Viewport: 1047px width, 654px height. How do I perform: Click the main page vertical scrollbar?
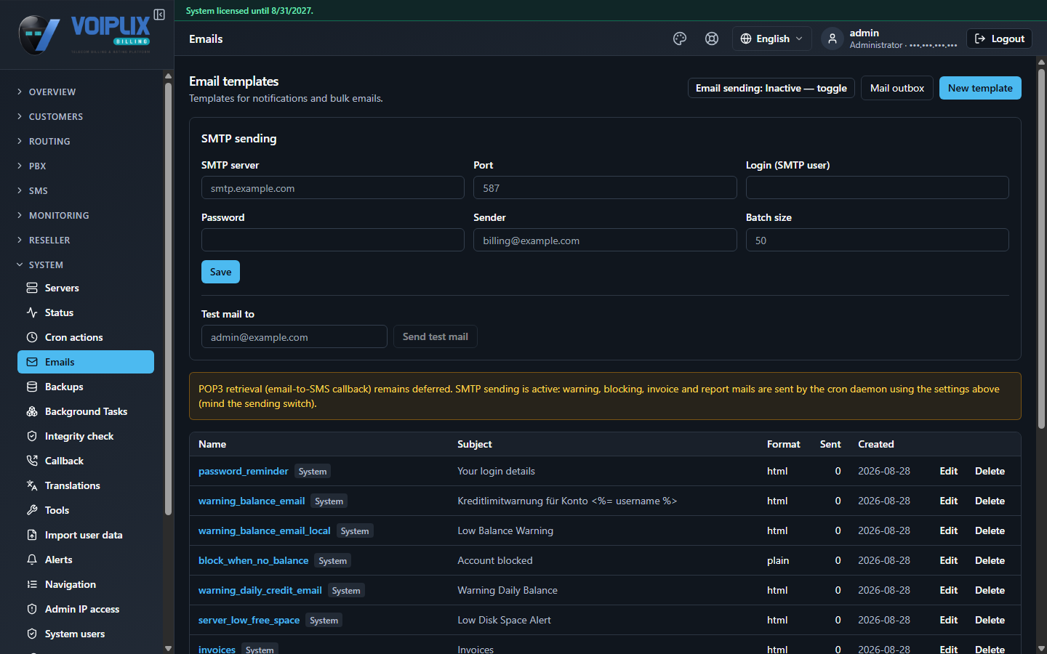tap(1041, 247)
